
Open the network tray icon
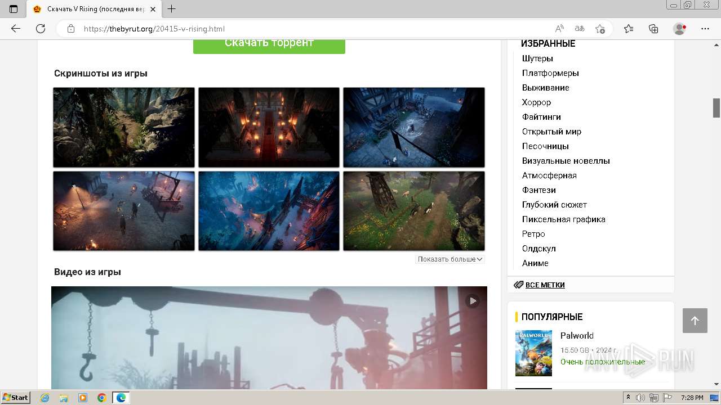click(653, 398)
